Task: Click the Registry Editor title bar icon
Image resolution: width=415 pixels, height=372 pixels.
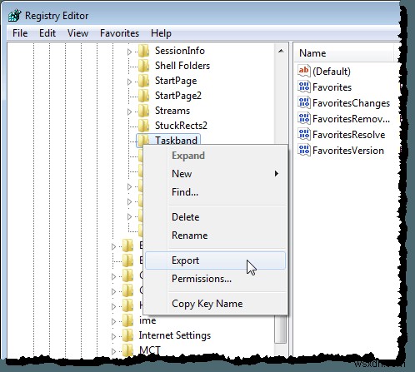Action: (14, 16)
